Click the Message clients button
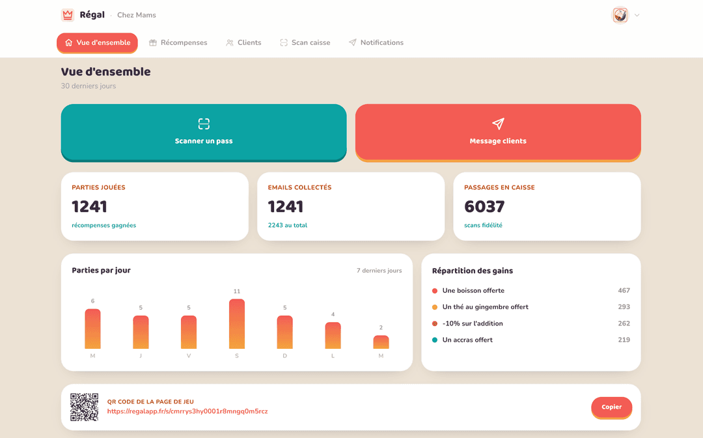This screenshot has height=438, width=703. click(x=498, y=133)
